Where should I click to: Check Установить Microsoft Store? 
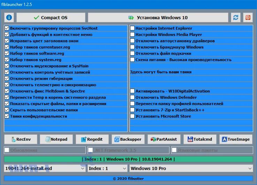point(132,116)
